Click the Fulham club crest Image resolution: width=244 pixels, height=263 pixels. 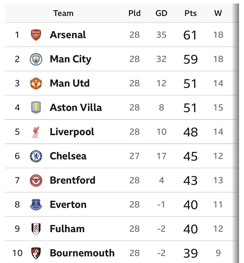36,229
